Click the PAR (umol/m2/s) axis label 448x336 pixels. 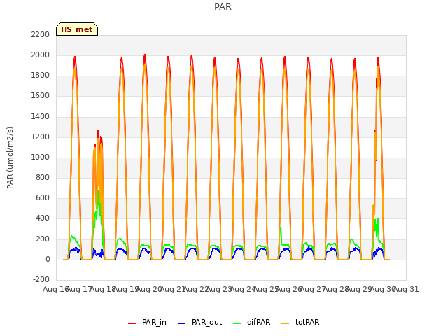(10, 157)
